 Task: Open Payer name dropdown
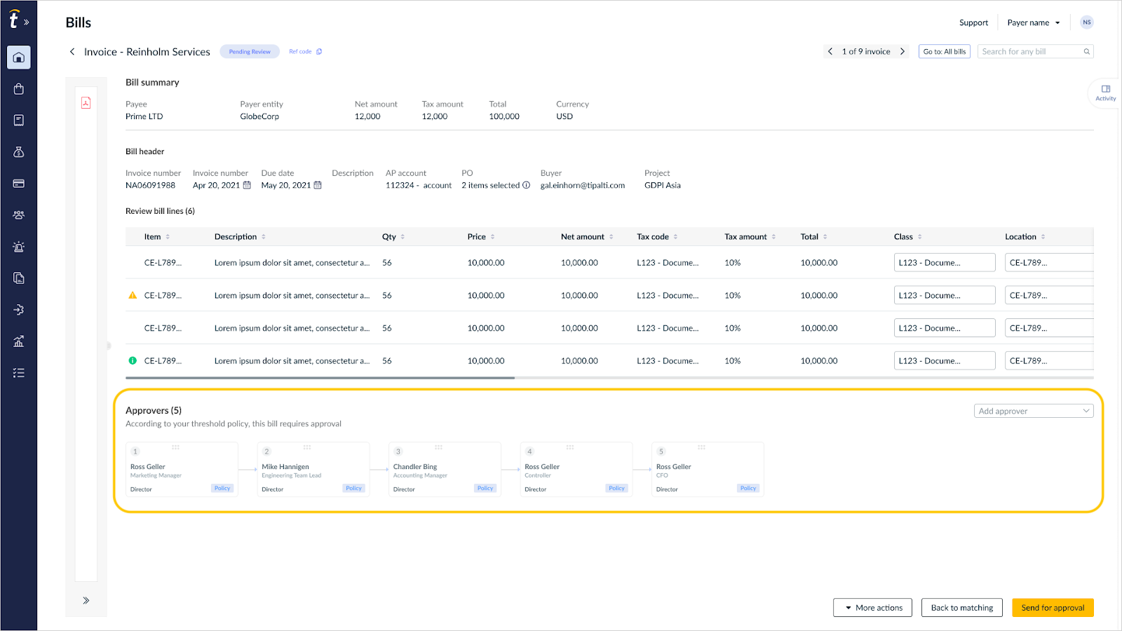click(1034, 22)
